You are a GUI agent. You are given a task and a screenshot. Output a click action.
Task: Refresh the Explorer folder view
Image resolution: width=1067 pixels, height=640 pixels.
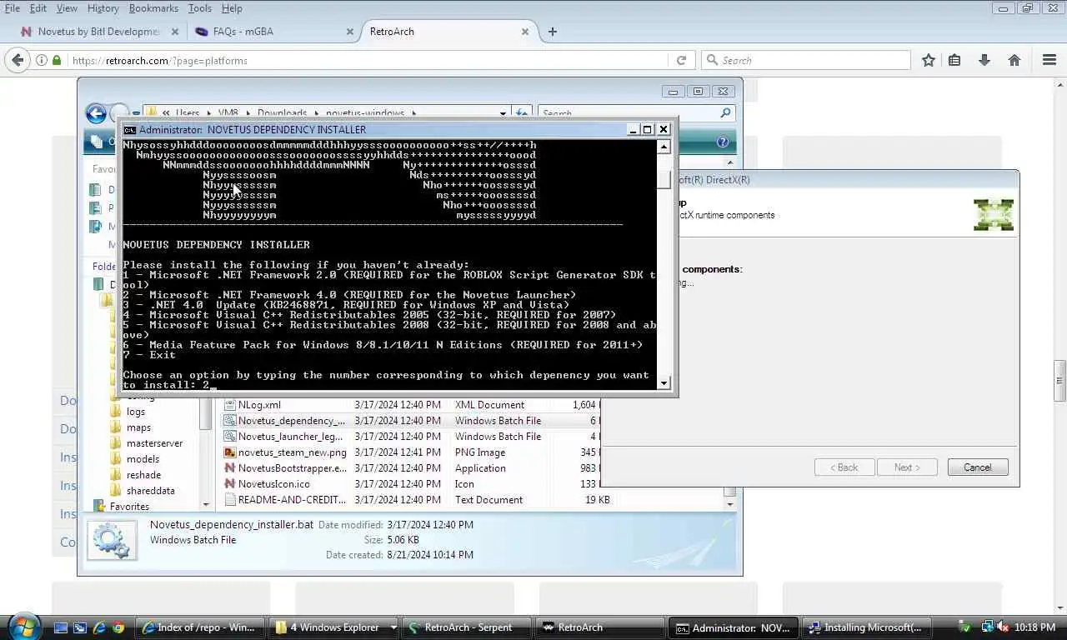pyautogui.click(x=522, y=113)
